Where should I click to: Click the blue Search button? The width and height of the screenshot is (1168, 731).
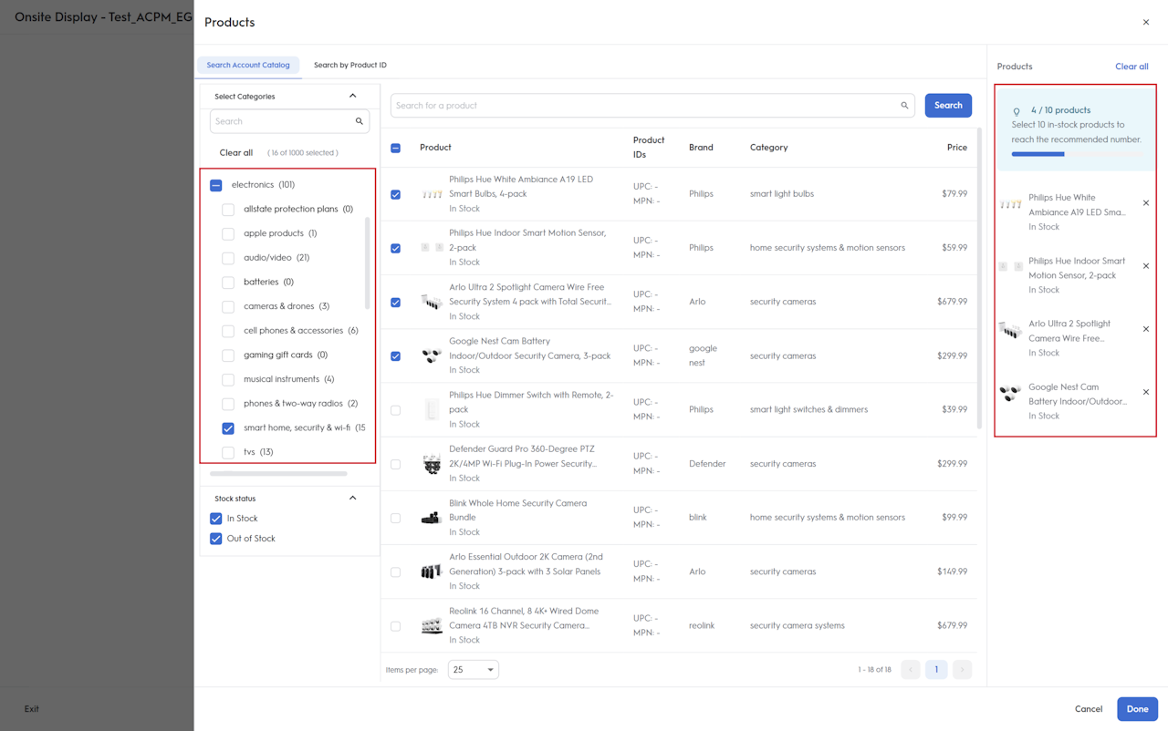click(x=948, y=106)
